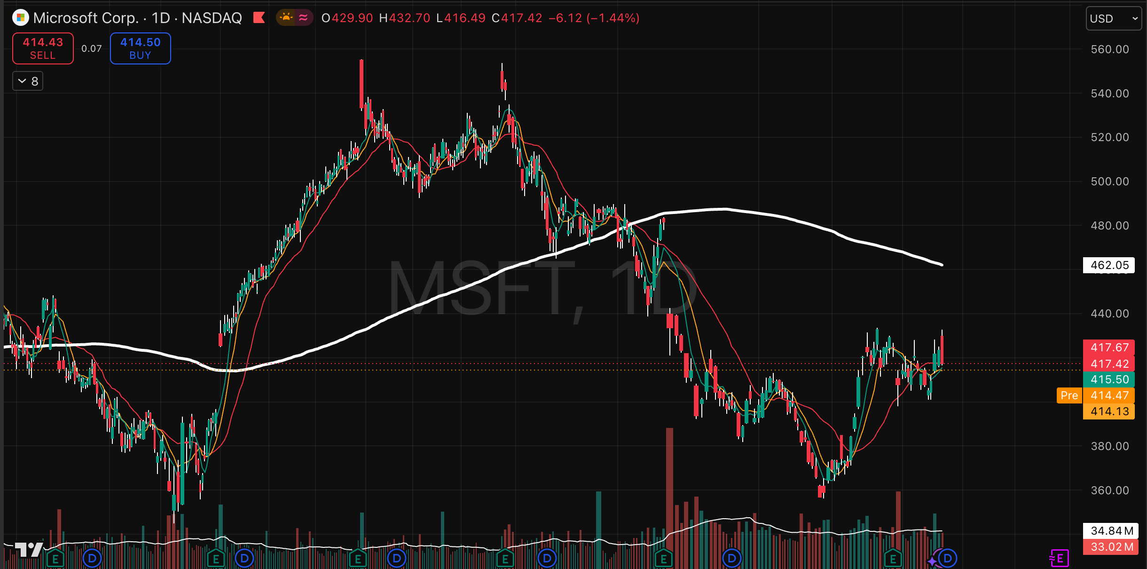The image size is (1147, 569).
Task: Click the 480.00 price axis label
Action: (1110, 226)
